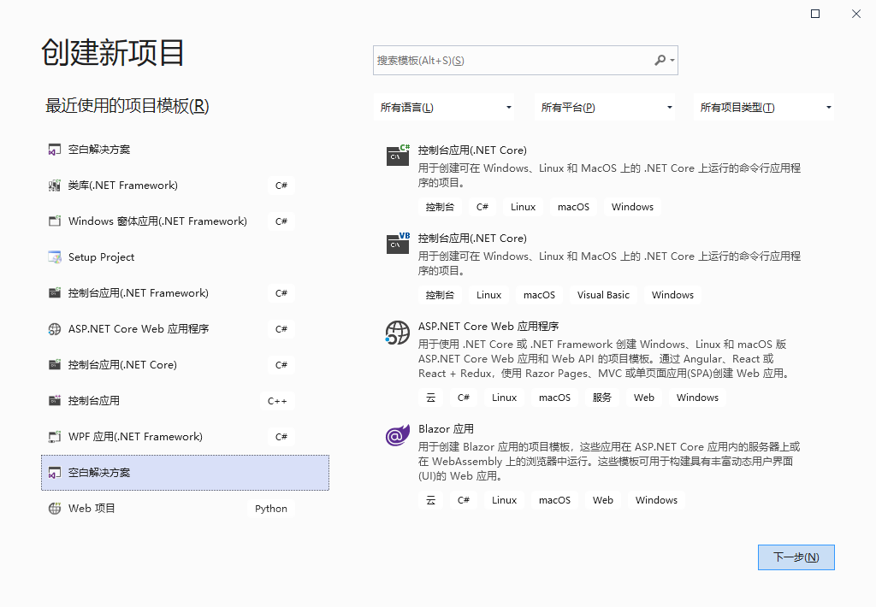Click the search magnifier icon in search box
The image size is (876, 607).
[x=660, y=60]
